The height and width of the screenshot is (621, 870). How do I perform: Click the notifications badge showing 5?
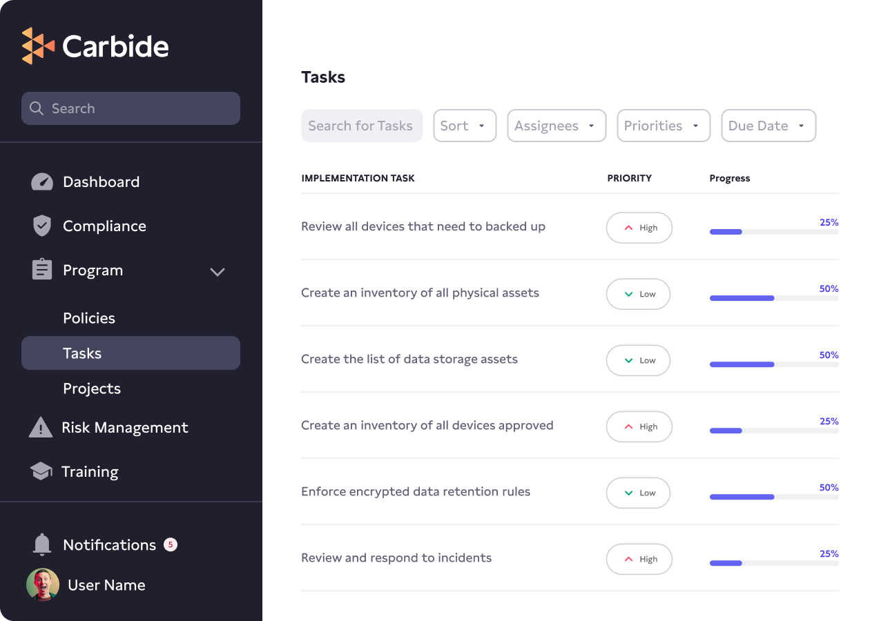click(x=170, y=544)
